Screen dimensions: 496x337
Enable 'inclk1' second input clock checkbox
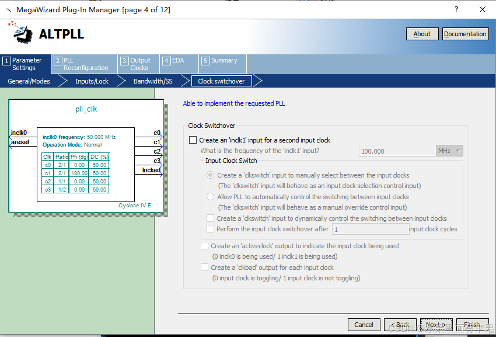pyautogui.click(x=193, y=140)
